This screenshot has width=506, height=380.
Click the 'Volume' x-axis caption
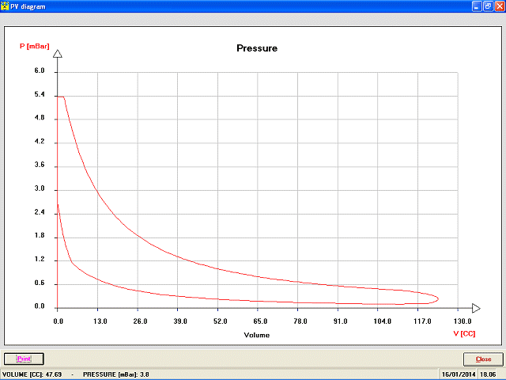pyautogui.click(x=257, y=335)
